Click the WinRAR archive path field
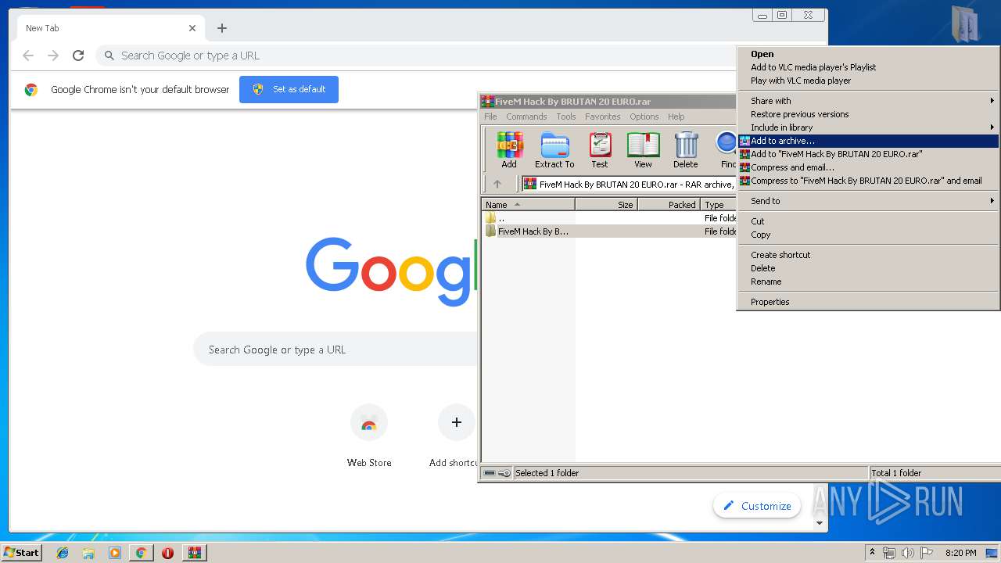 629,185
